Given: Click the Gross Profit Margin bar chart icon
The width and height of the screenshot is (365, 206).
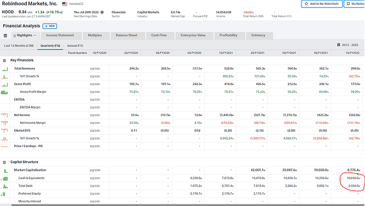Looking at the screenshot, I should 4,92.
